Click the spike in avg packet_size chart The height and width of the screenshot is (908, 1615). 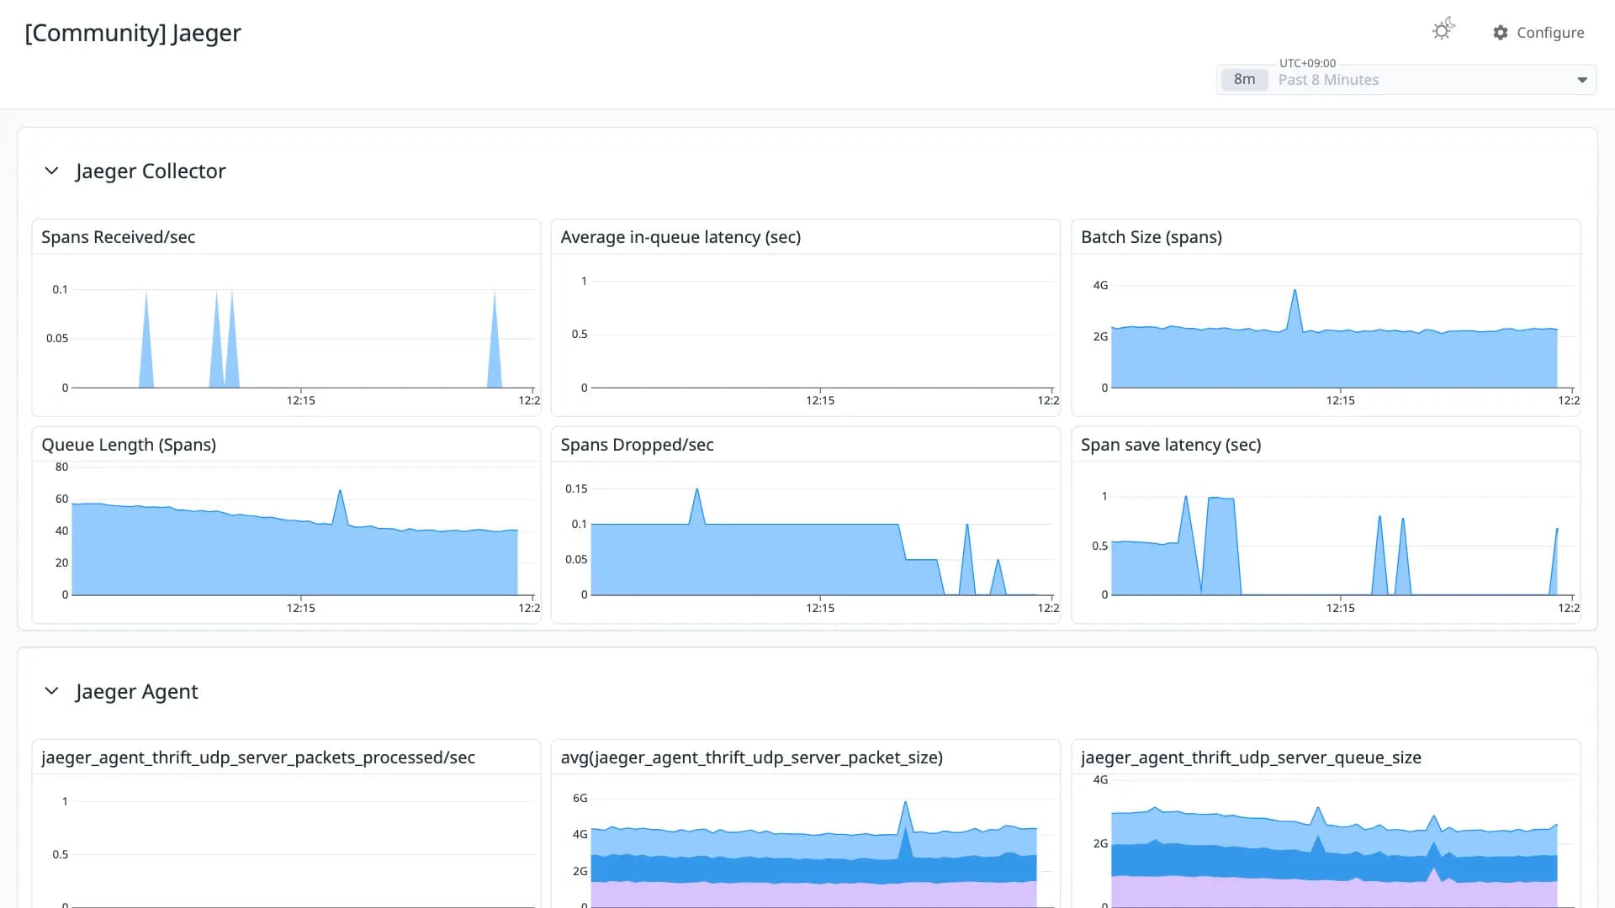[905, 804]
